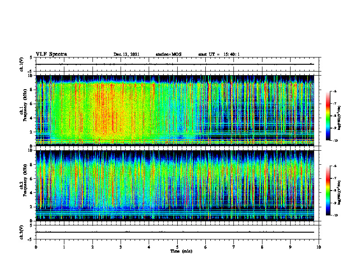Image resolution: width=359 pixels, height=277 pixels.
Task: Click the ch.2 frequency tick label "8"
Action: point(32,165)
